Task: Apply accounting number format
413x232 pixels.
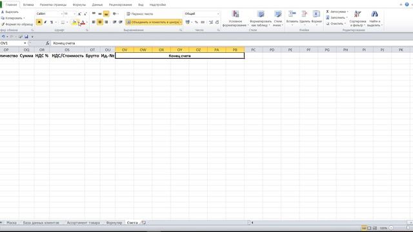Action: [x=187, y=22]
